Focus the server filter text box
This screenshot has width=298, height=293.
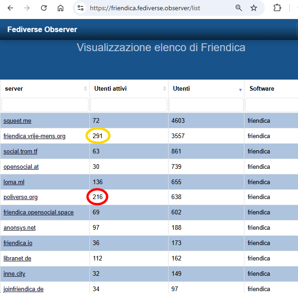pyautogui.click(x=45, y=105)
